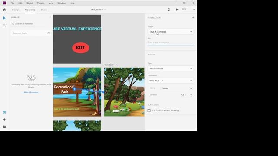Click the Creative Cloud error icon
The image size is (278, 156).
31,78
